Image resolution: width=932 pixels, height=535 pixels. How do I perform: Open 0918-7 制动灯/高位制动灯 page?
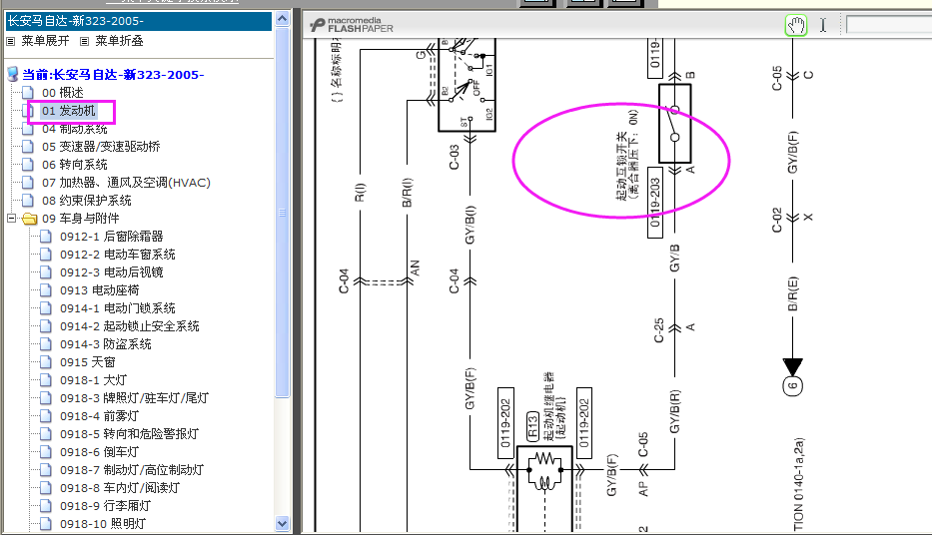[x=132, y=470]
